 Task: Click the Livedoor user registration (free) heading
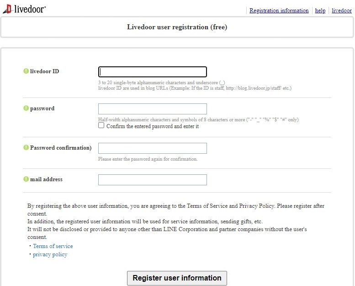click(x=177, y=27)
